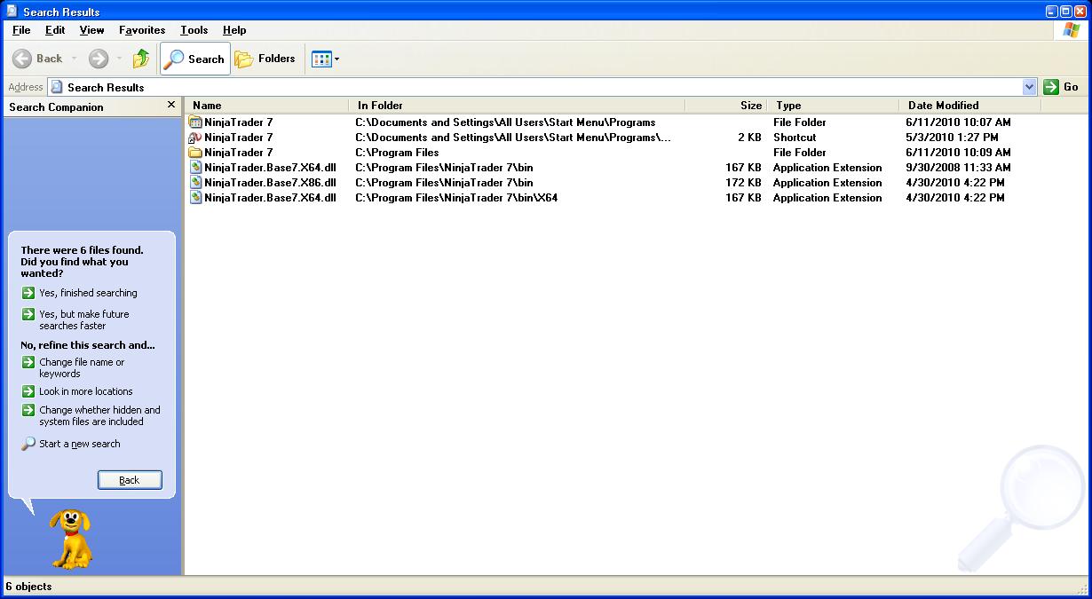Screen dimensions: 1092x599
Task: Click date '5/3/2010 1:27 PM'
Action: pyautogui.click(x=952, y=138)
